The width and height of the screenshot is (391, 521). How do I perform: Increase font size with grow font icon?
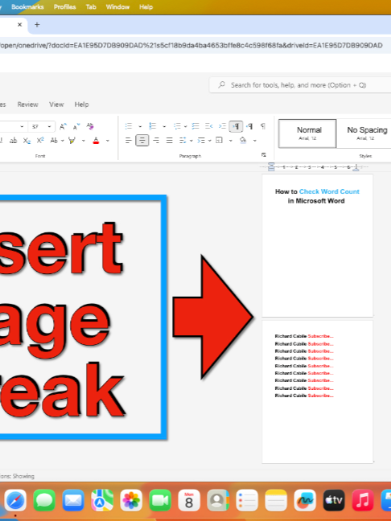tap(63, 126)
